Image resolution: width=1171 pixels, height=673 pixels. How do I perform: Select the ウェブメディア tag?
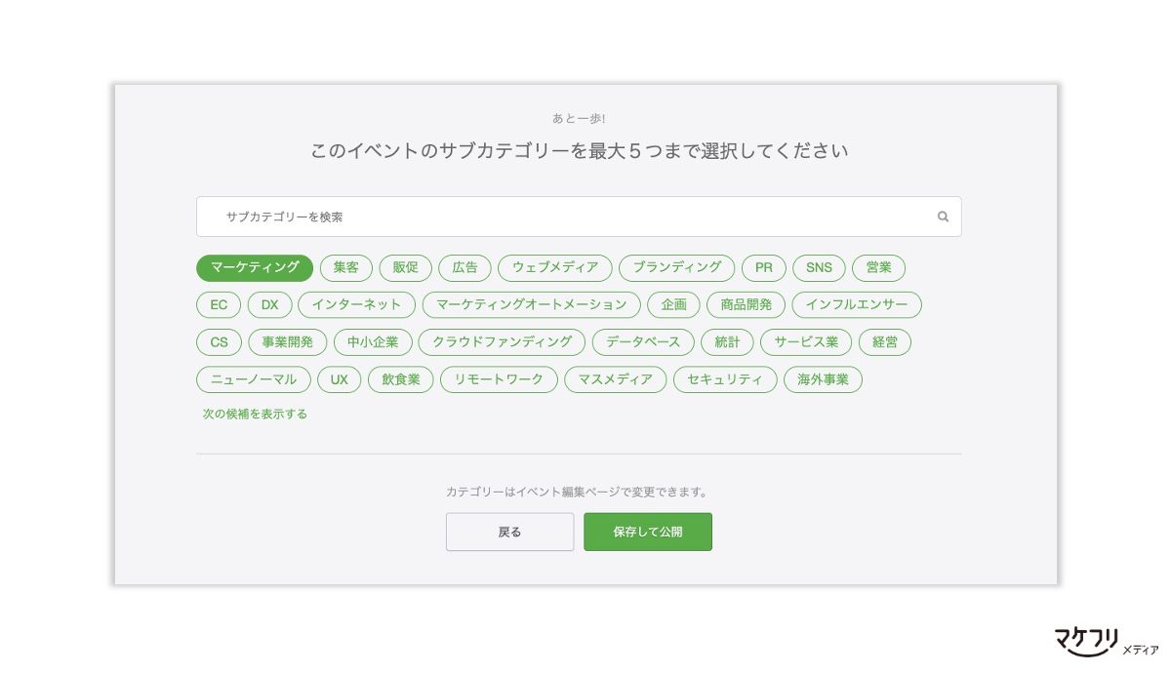(x=555, y=267)
